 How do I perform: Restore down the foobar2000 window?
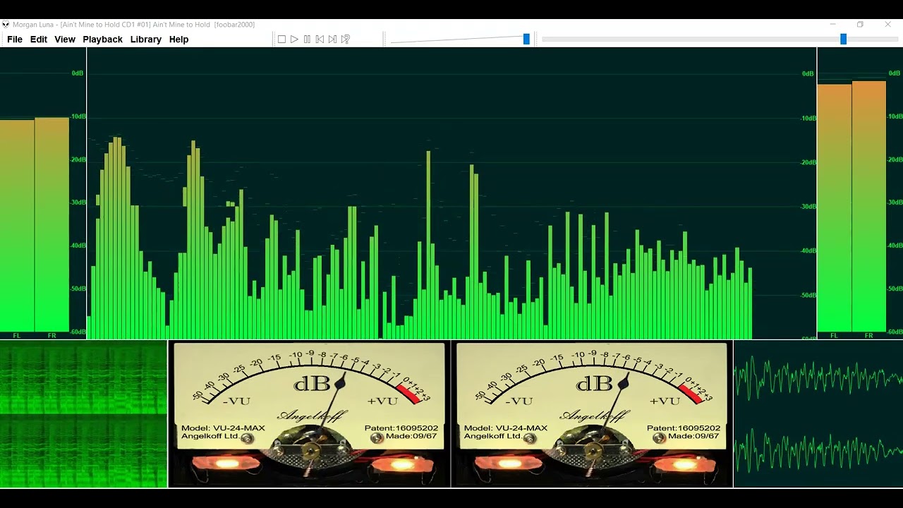[860, 25]
